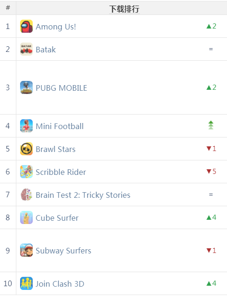
Task: Click the Scribble Rider app icon
Action: [x=27, y=172]
